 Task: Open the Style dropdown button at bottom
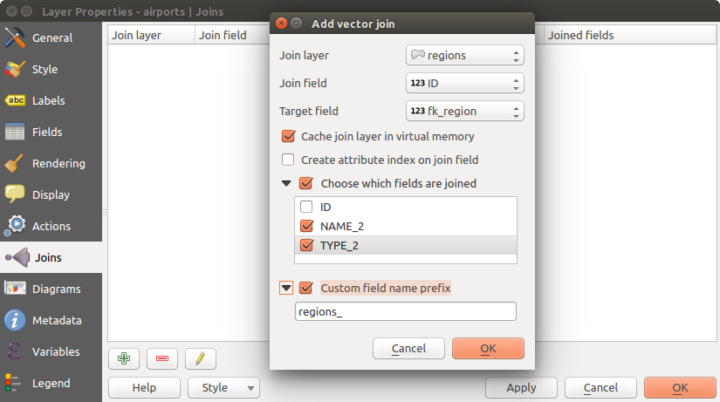[223, 388]
